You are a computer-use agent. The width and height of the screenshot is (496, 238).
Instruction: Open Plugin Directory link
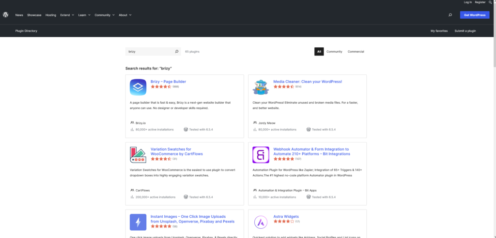(26, 31)
